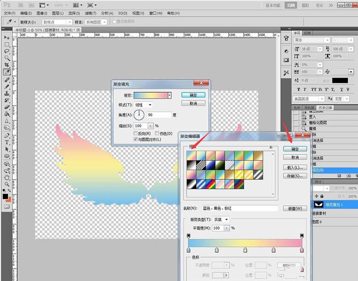The image size is (358, 281).
Task: Enable the 反向 (Reverse) checkbox
Action: pos(135,134)
